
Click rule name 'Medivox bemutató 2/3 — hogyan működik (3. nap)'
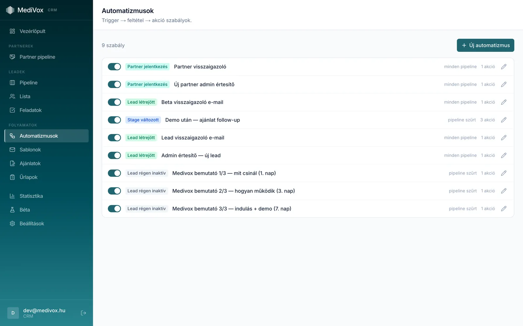(233, 191)
